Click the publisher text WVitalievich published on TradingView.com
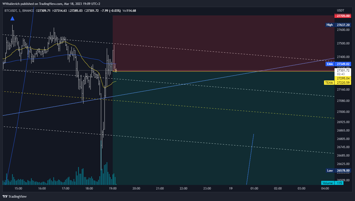The height and width of the screenshot is (201, 355). (33, 4)
